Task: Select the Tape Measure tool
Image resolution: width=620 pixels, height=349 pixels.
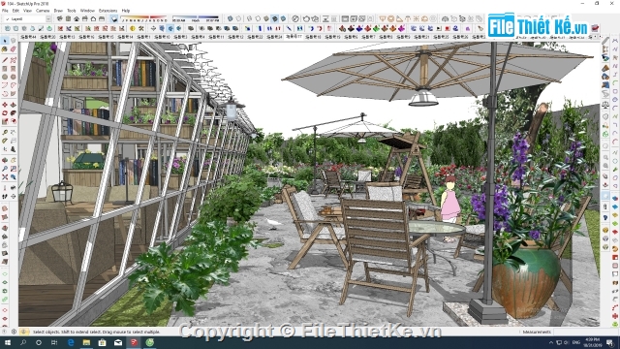Action: (5, 132)
